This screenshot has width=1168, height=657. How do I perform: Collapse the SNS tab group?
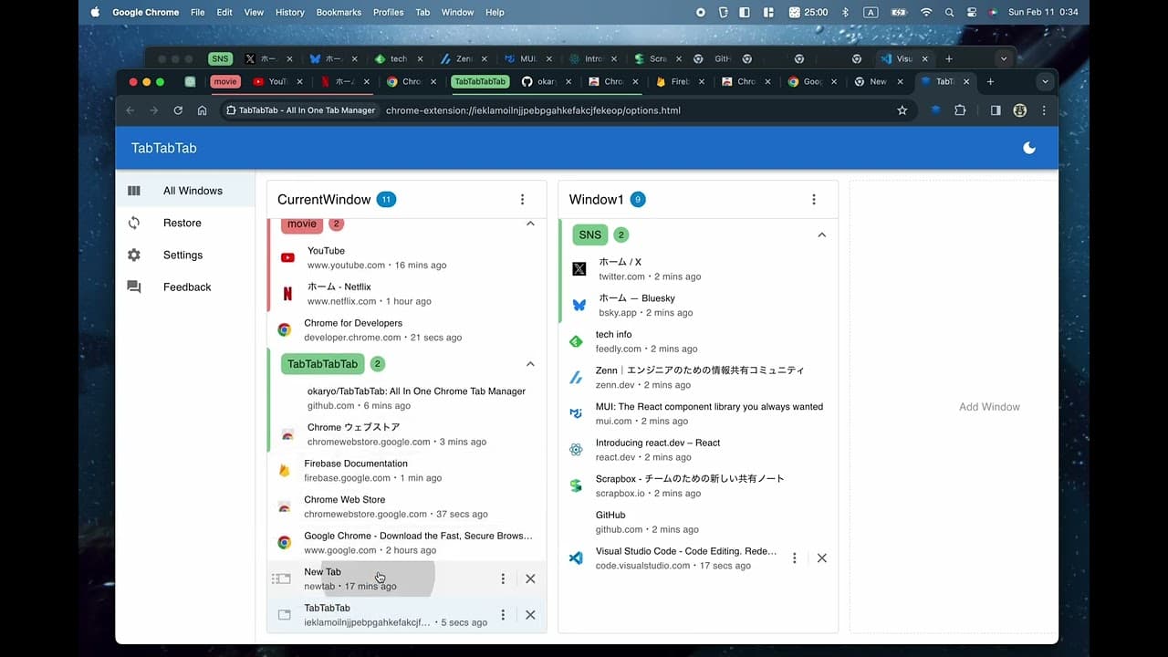[821, 235]
